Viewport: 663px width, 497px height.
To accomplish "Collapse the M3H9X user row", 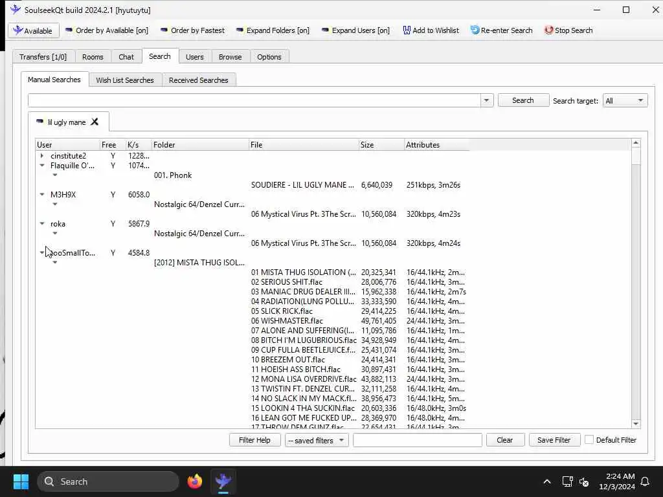I will tap(42, 194).
